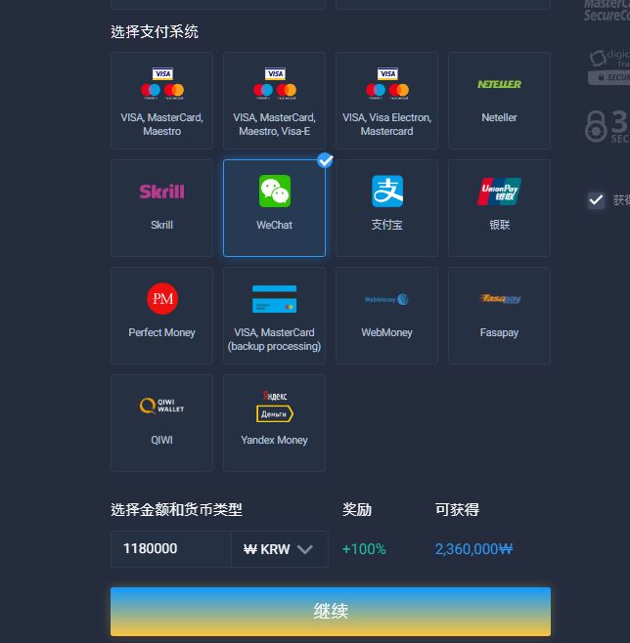
Task: Pick Fasapay payment option
Action: (x=499, y=316)
